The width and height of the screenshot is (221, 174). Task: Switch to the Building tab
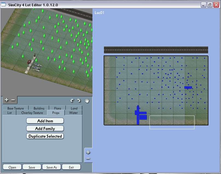[39, 108]
